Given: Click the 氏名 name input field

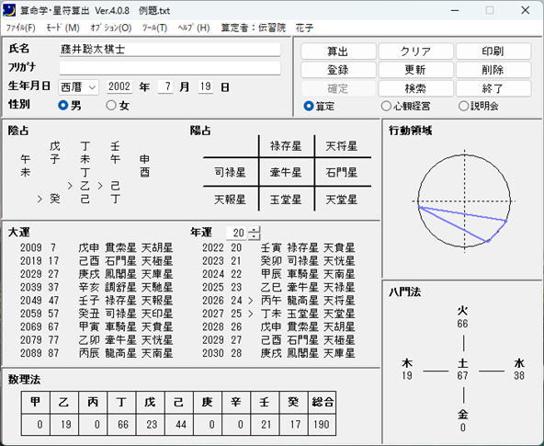Looking at the screenshot, I should [170, 50].
